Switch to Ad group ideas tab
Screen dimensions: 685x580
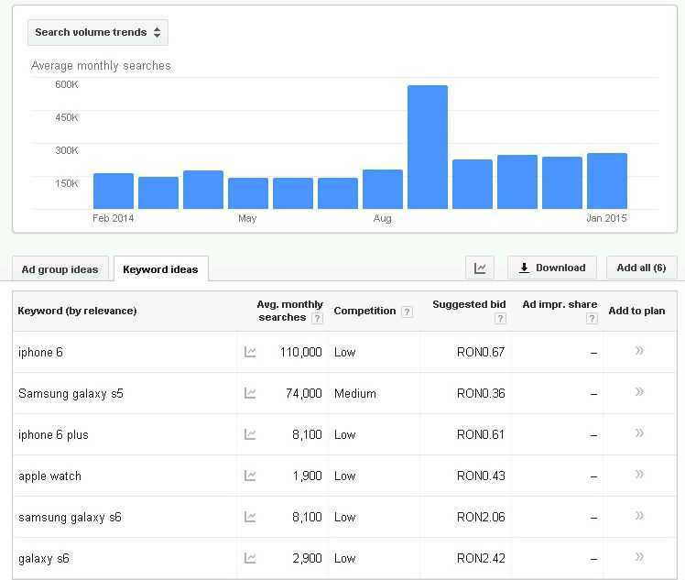(60, 269)
